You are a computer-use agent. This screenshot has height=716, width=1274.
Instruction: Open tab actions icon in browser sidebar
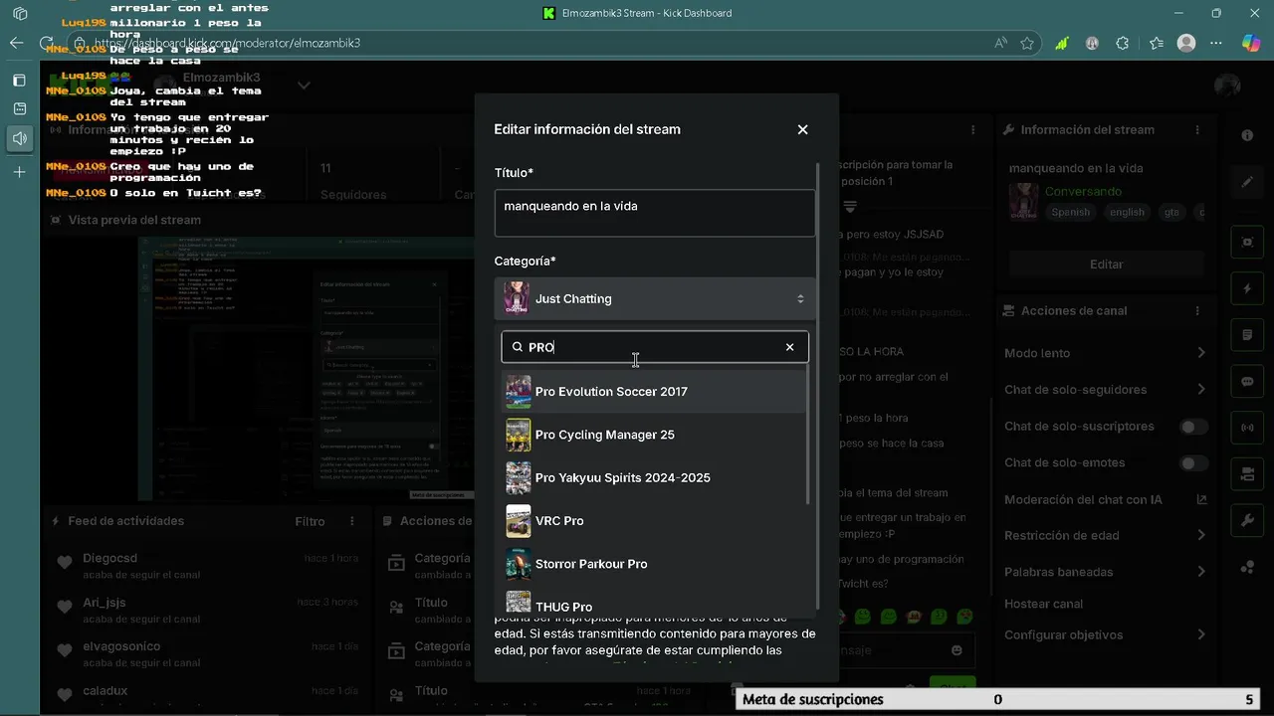(x=19, y=14)
